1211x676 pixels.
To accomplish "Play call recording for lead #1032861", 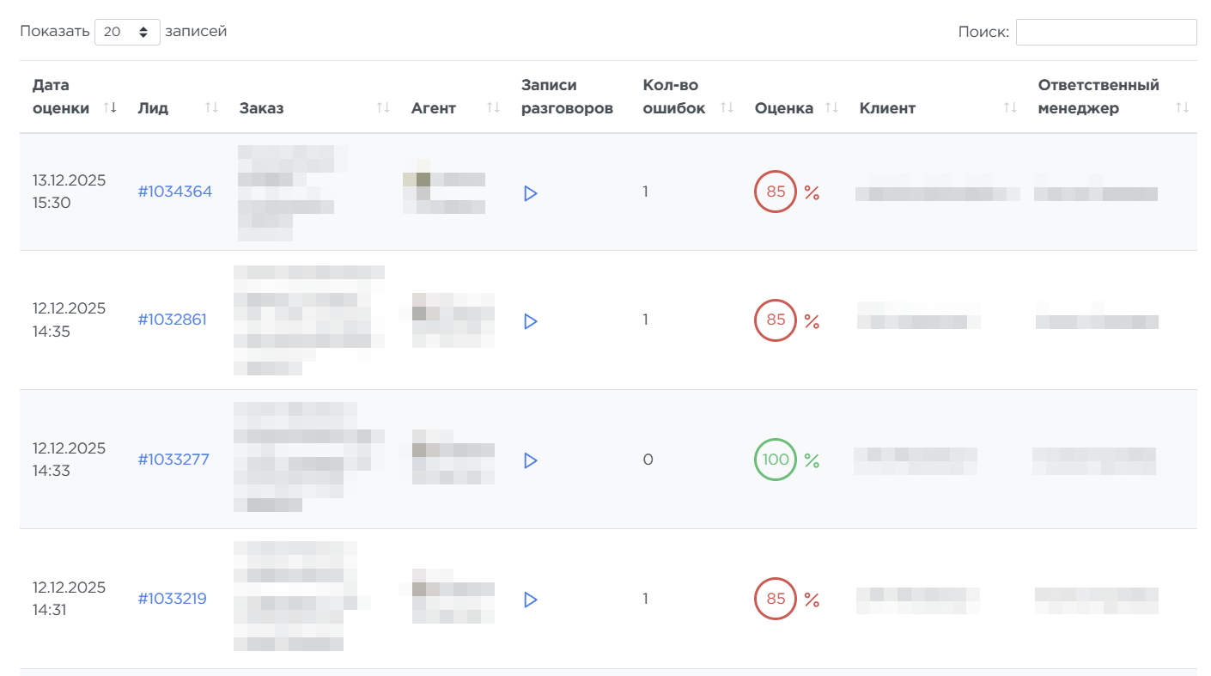I will tap(530, 321).
